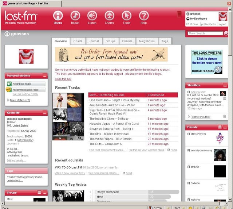Open the Friends panel list menu

coord(220,127)
